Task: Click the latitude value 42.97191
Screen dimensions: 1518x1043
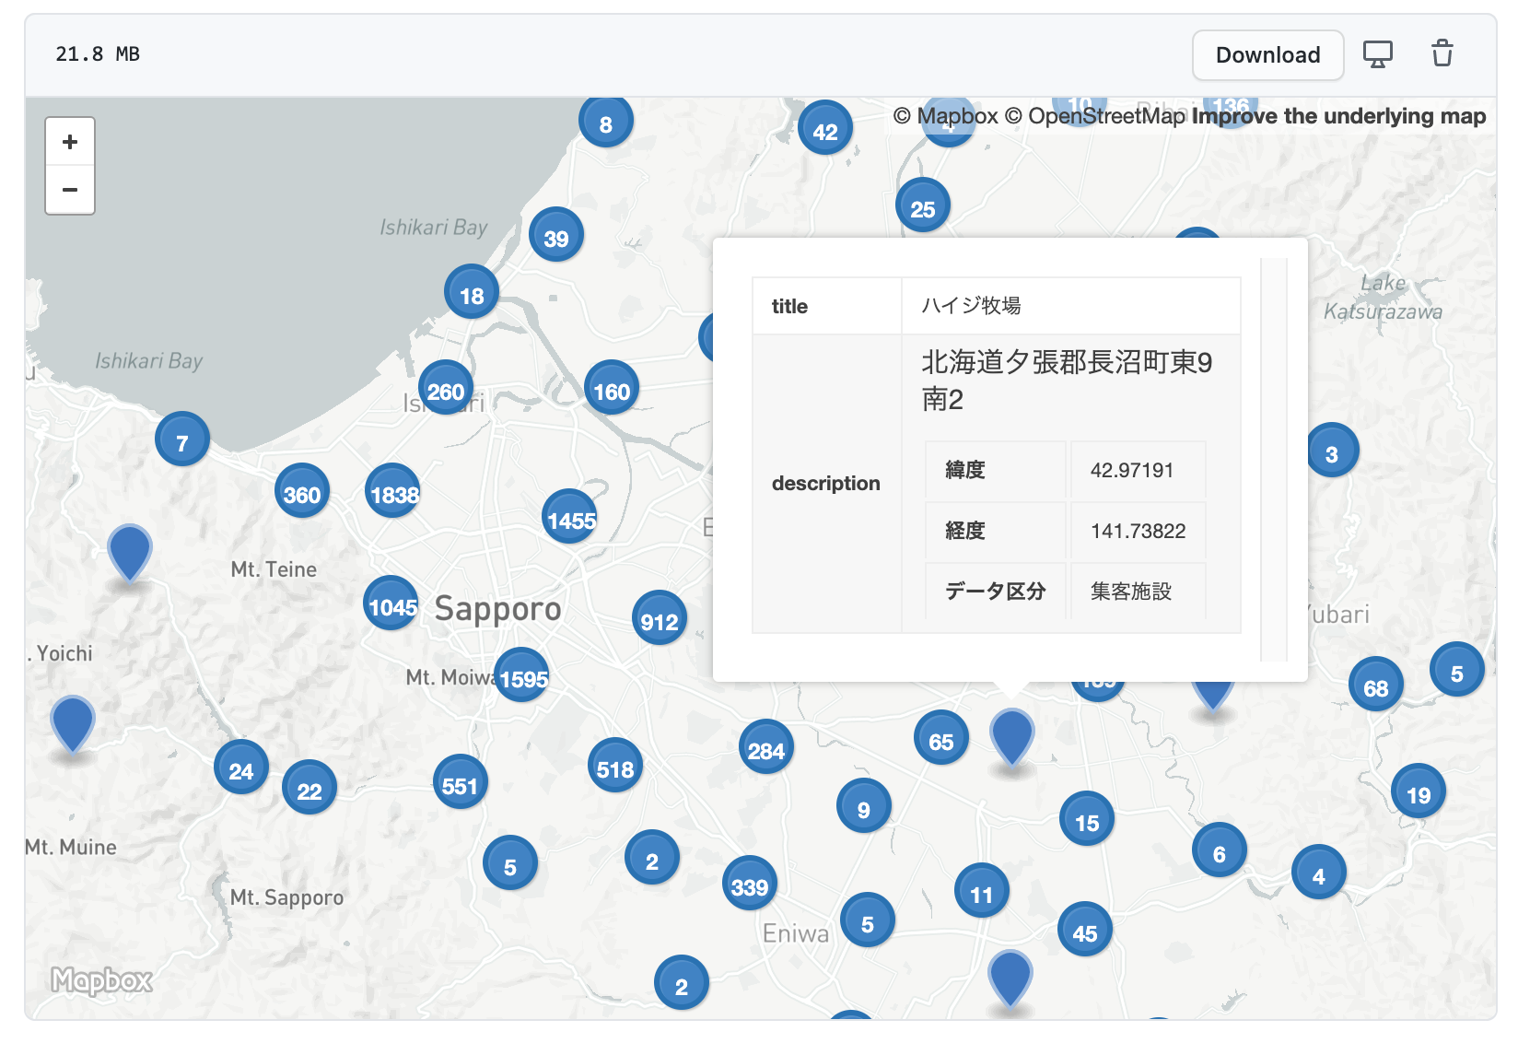Action: pyautogui.click(x=1131, y=471)
